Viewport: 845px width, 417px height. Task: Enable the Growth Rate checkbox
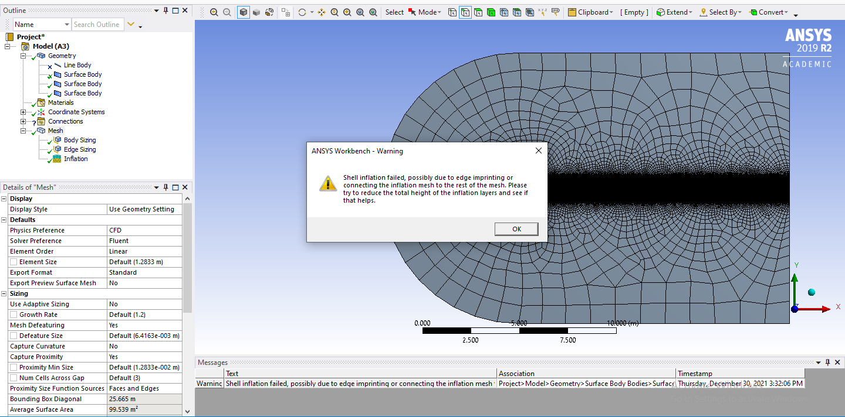click(x=13, y=315)
